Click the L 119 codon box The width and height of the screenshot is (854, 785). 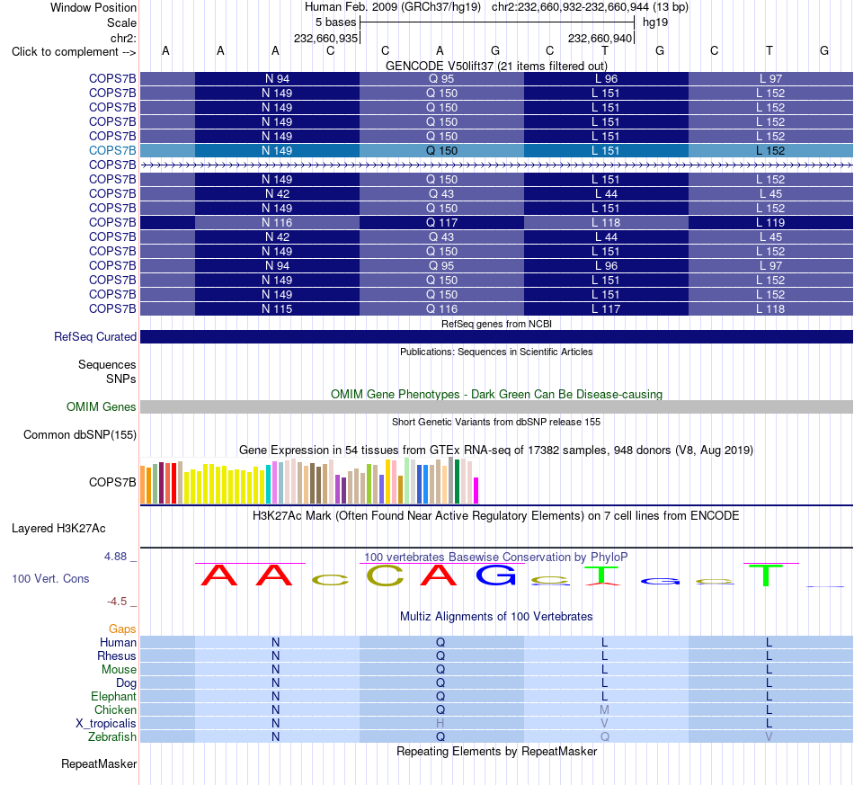pyautogui.click(x=770, y=222)
